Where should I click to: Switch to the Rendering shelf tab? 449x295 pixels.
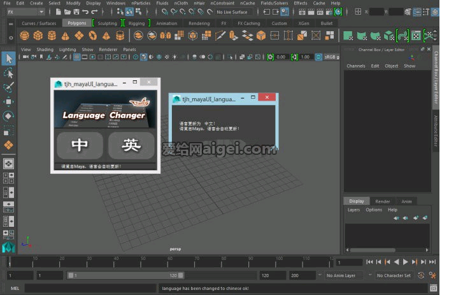click(x=199, y=23)
